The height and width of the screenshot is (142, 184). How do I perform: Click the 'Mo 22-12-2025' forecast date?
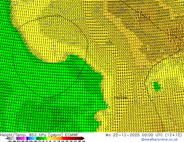[123, 135]
